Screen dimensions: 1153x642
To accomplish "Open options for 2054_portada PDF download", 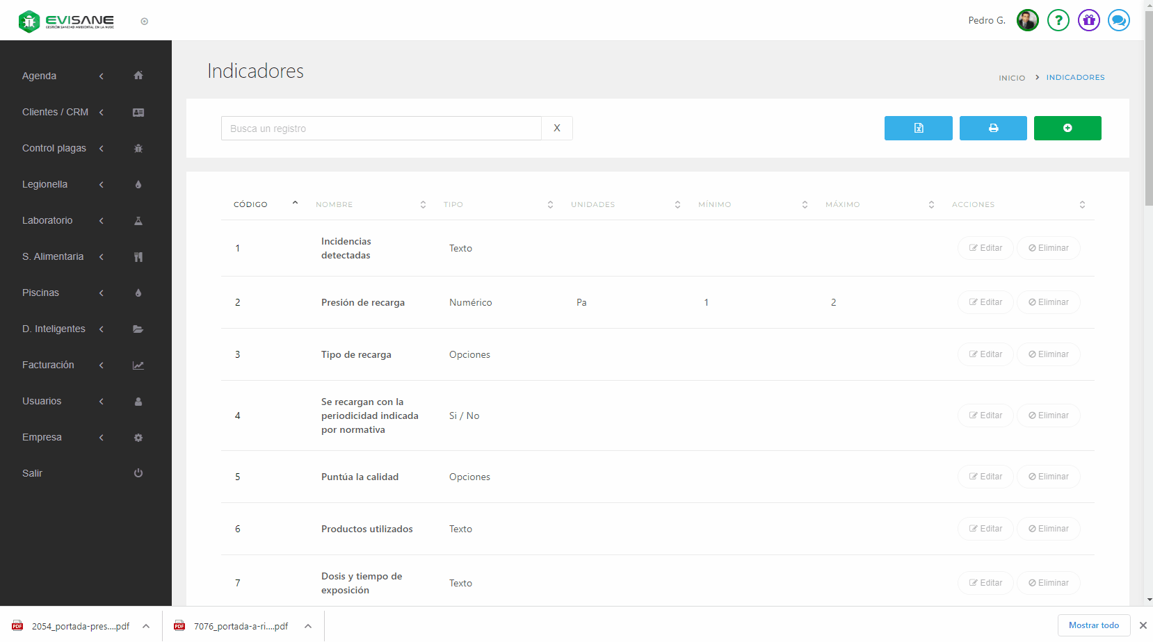I will click(x=146, y=626).
